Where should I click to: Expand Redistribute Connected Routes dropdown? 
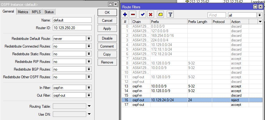click(x=89, y=46)
